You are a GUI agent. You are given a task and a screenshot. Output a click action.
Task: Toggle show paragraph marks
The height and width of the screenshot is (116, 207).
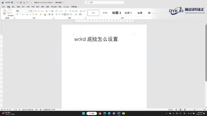click(84, 11)
